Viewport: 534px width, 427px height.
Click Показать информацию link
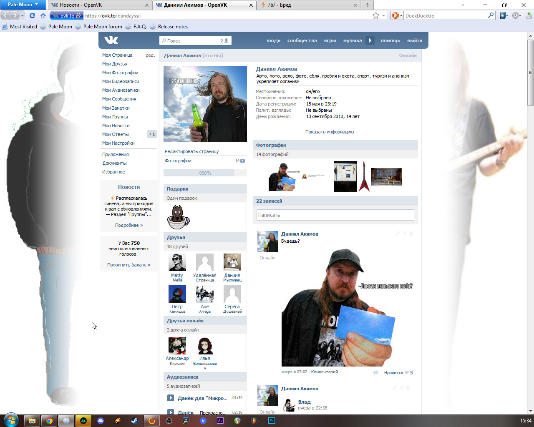(x=330, y=132)
